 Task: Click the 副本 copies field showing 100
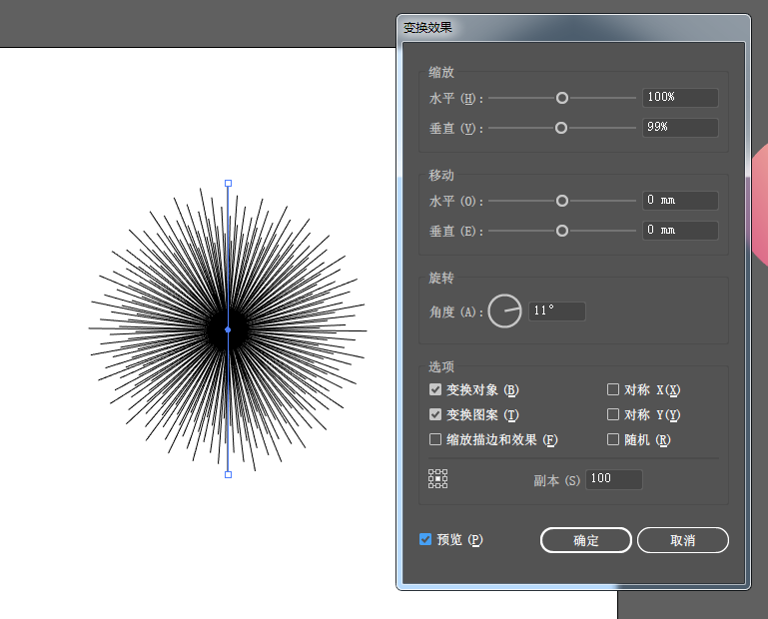pos(614,479)
